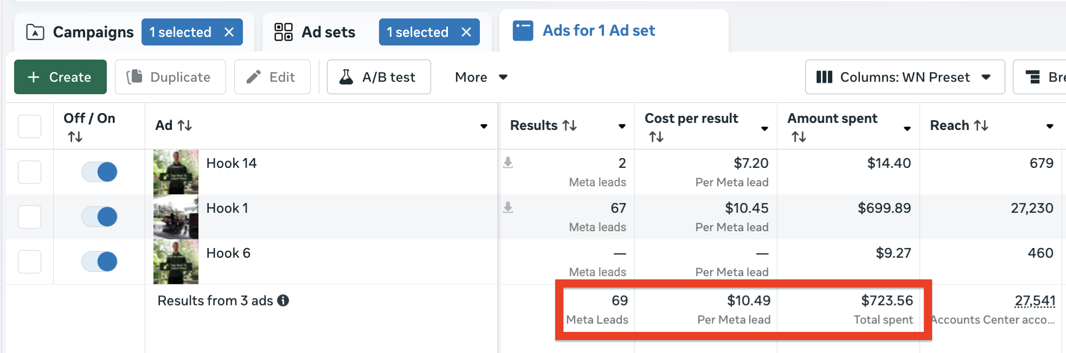The width and height of the screenshot is (1066, 353).
Task: Check the select-all ads header checkbox
Action: point(30,126)
